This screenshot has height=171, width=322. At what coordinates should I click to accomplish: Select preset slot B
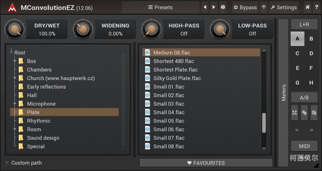(311, 39)
